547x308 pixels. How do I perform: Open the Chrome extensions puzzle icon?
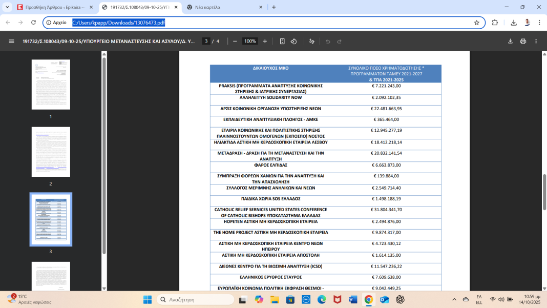(x=495, y=23)
